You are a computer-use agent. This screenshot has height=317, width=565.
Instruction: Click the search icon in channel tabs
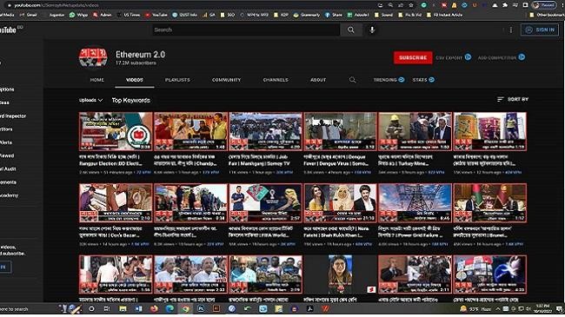coord(352,80)
